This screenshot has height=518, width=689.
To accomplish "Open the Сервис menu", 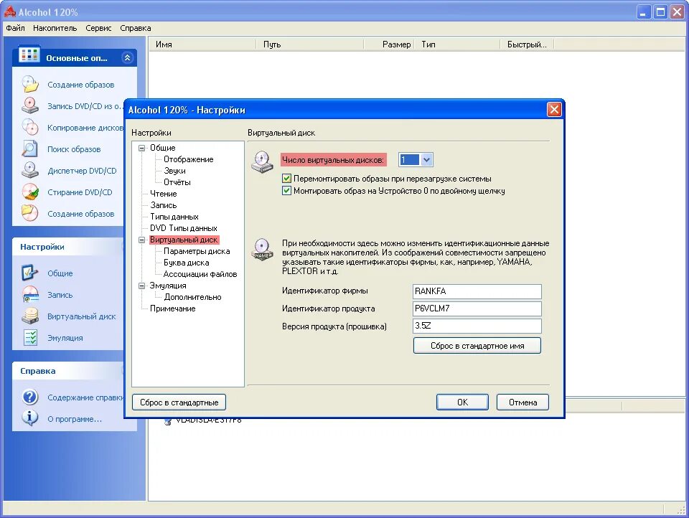I will point(98,28).
